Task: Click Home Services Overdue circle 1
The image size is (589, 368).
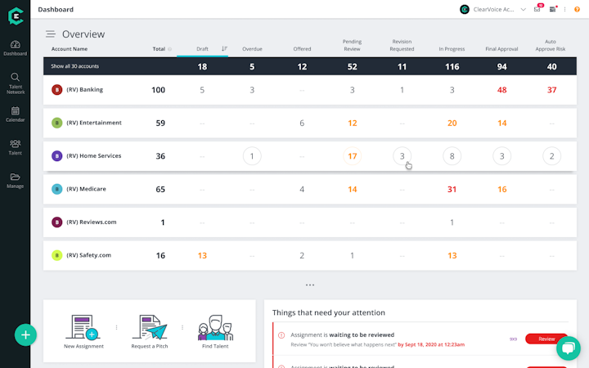Action: click(252, 156)
